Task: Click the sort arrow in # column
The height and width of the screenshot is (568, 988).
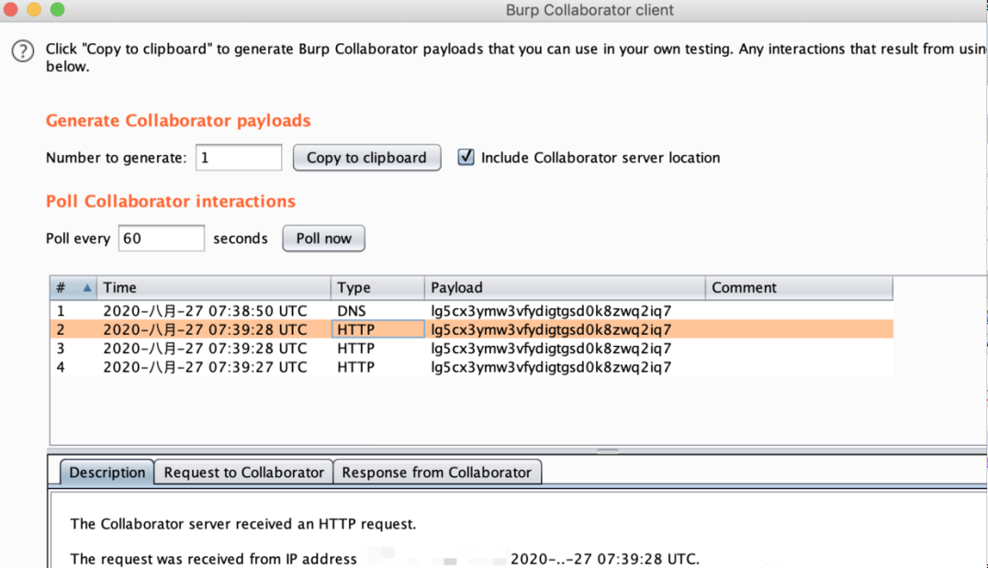Action: [87, 288]
